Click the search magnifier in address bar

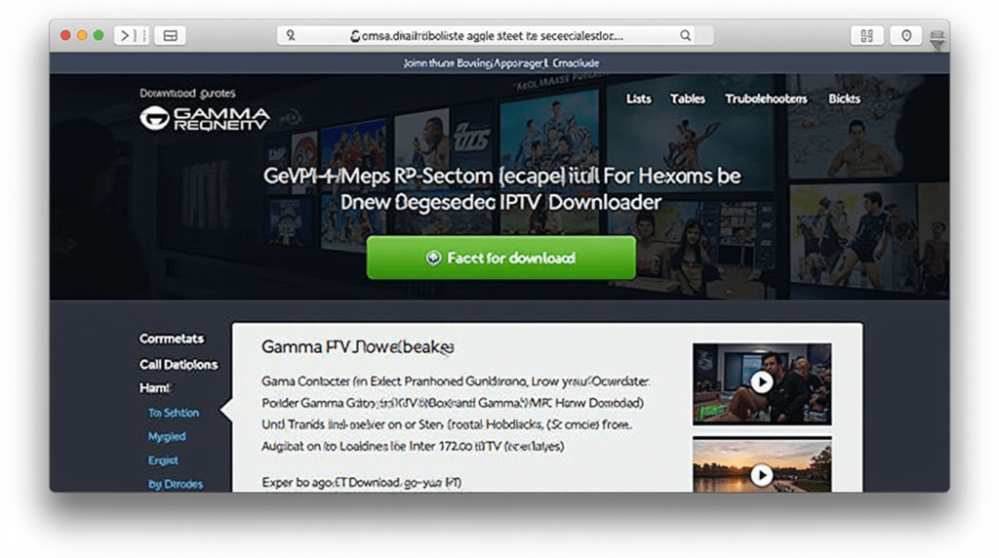[685, 36]
